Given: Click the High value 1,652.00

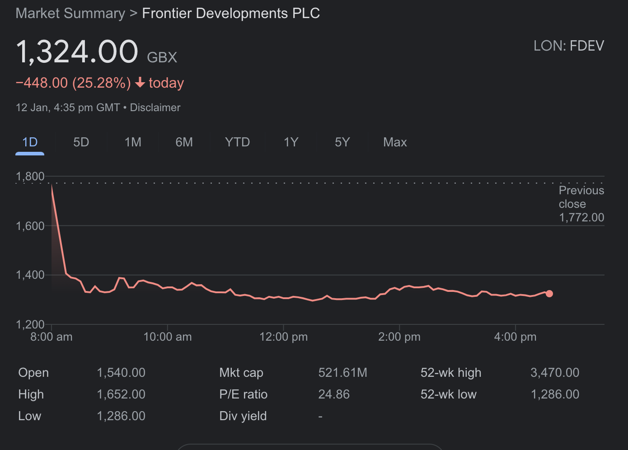Looking at the screenshot, I should coord(121,394).
